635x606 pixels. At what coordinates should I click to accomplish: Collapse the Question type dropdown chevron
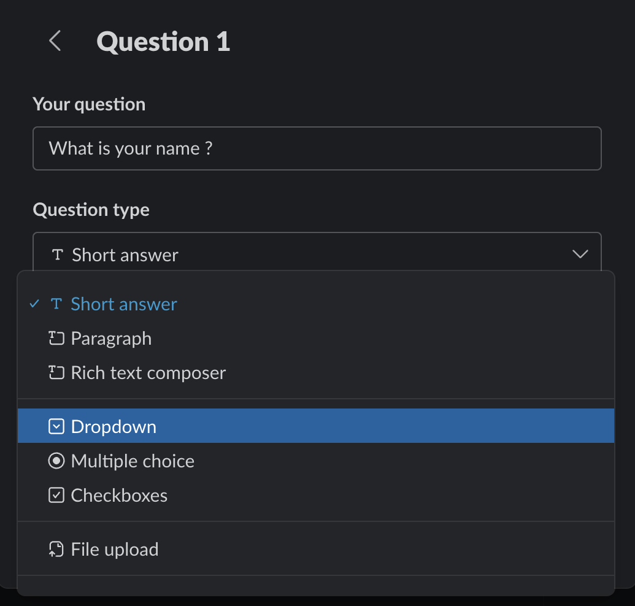click(x=580, y=254)
